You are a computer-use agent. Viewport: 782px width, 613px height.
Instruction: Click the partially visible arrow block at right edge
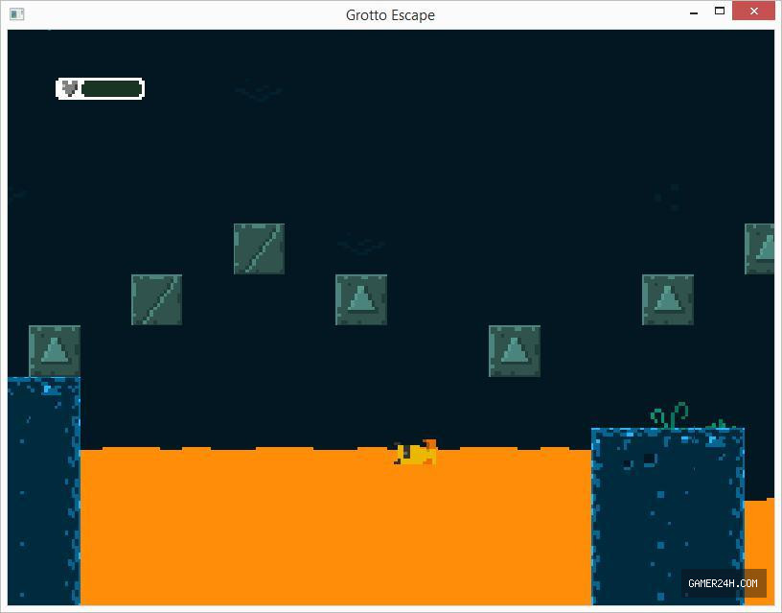(x=760, y=248)
